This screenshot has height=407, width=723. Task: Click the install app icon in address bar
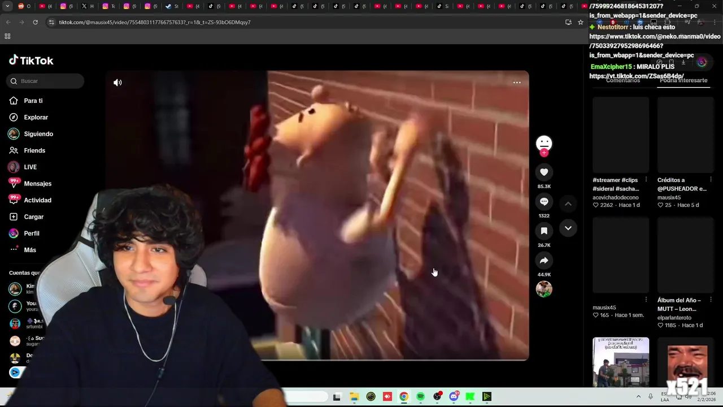pyautogui.click(x=568, y=22)
